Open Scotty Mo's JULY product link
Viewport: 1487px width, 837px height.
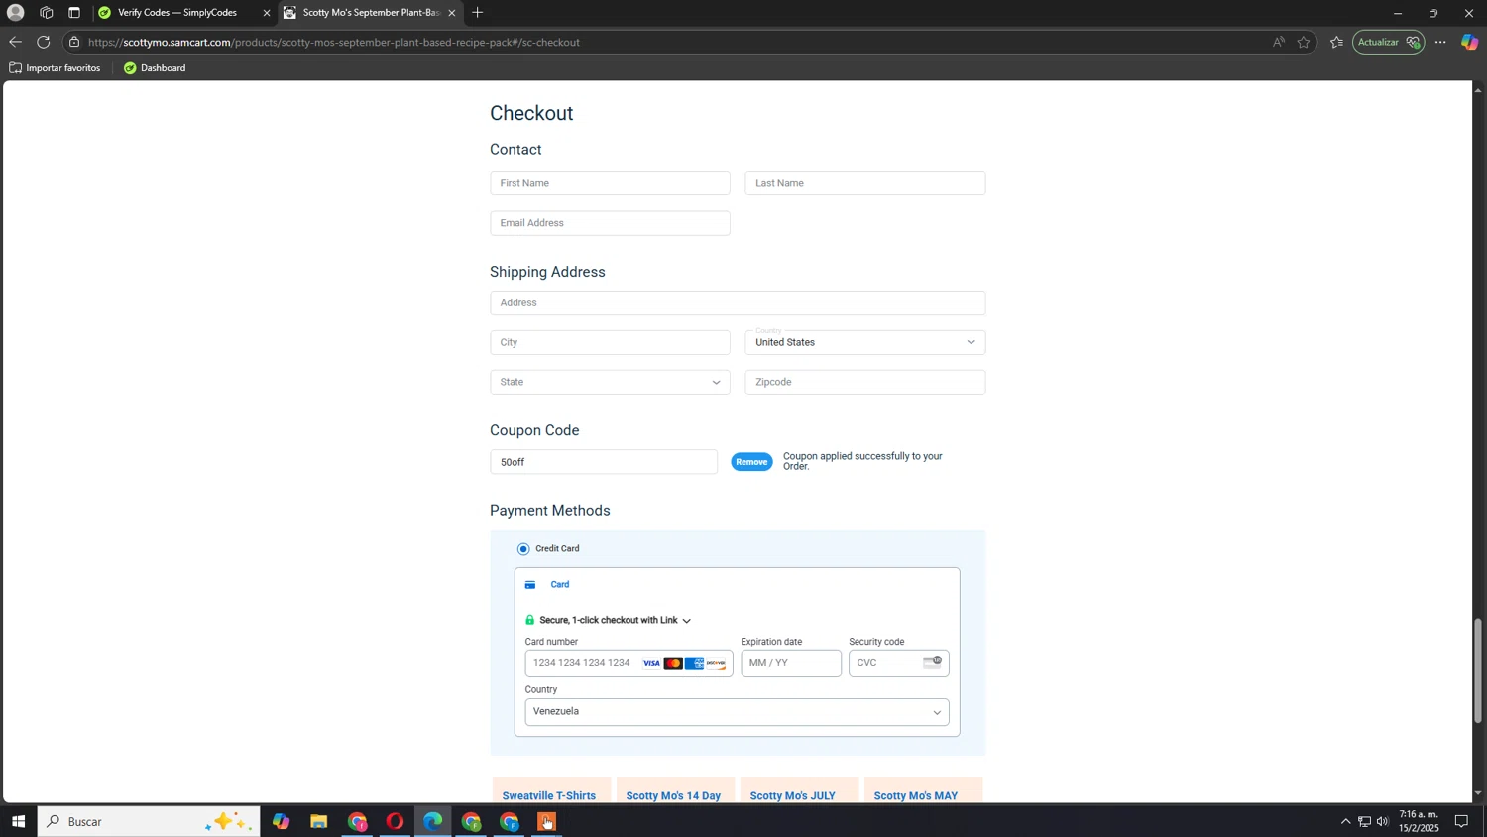793,795
